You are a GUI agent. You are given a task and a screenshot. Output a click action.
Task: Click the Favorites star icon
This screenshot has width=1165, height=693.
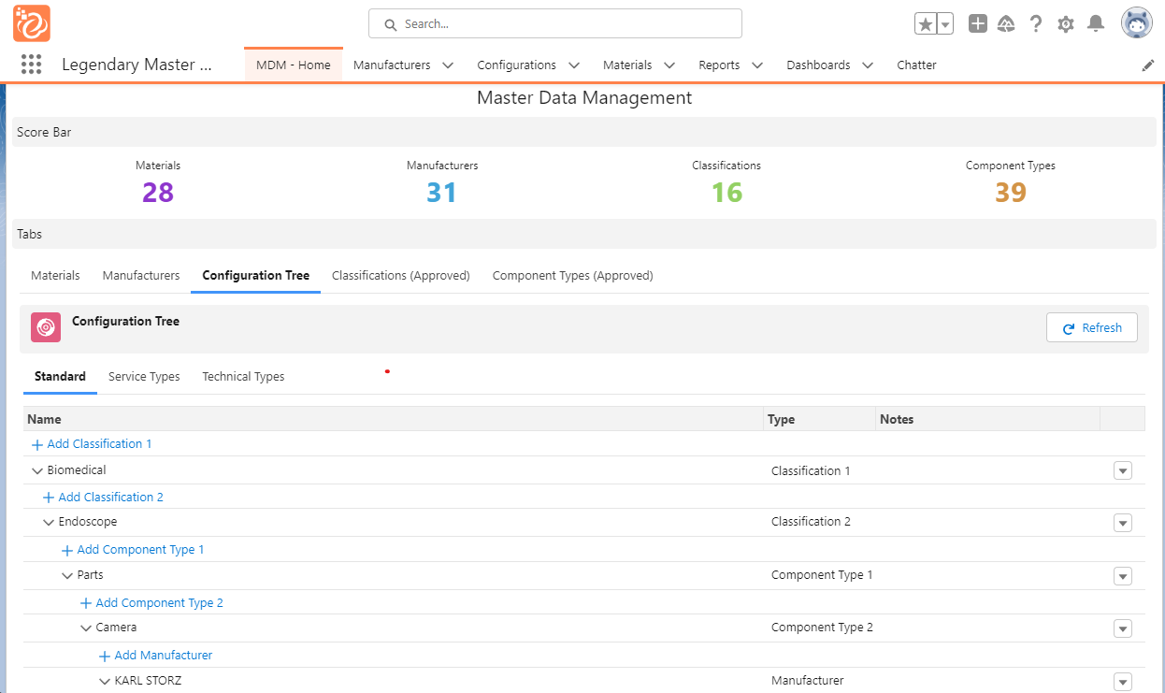coord(925,24)
